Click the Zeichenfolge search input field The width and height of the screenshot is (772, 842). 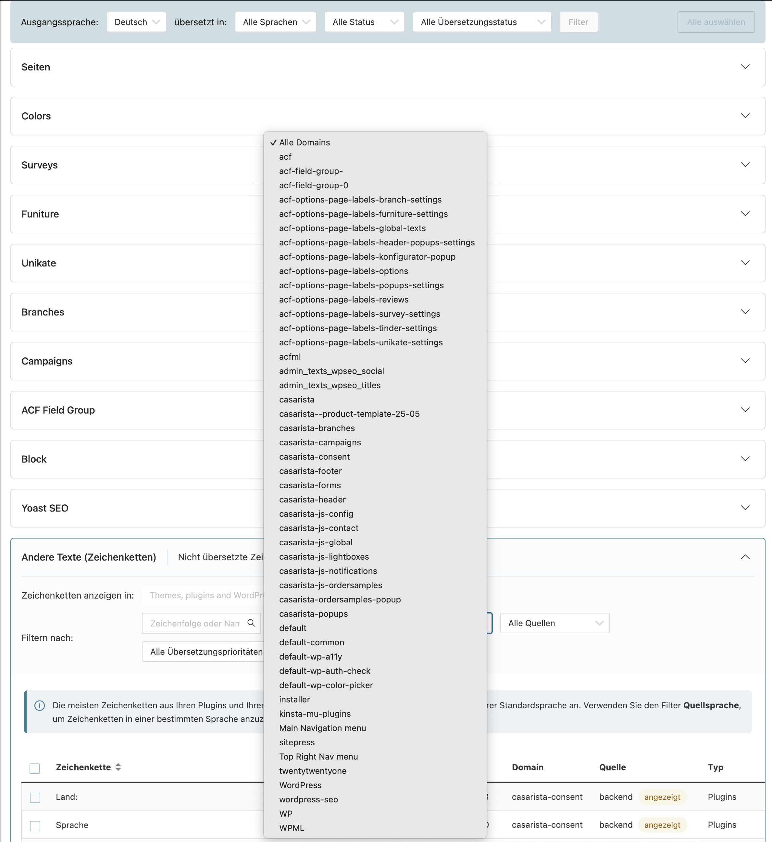195,623
